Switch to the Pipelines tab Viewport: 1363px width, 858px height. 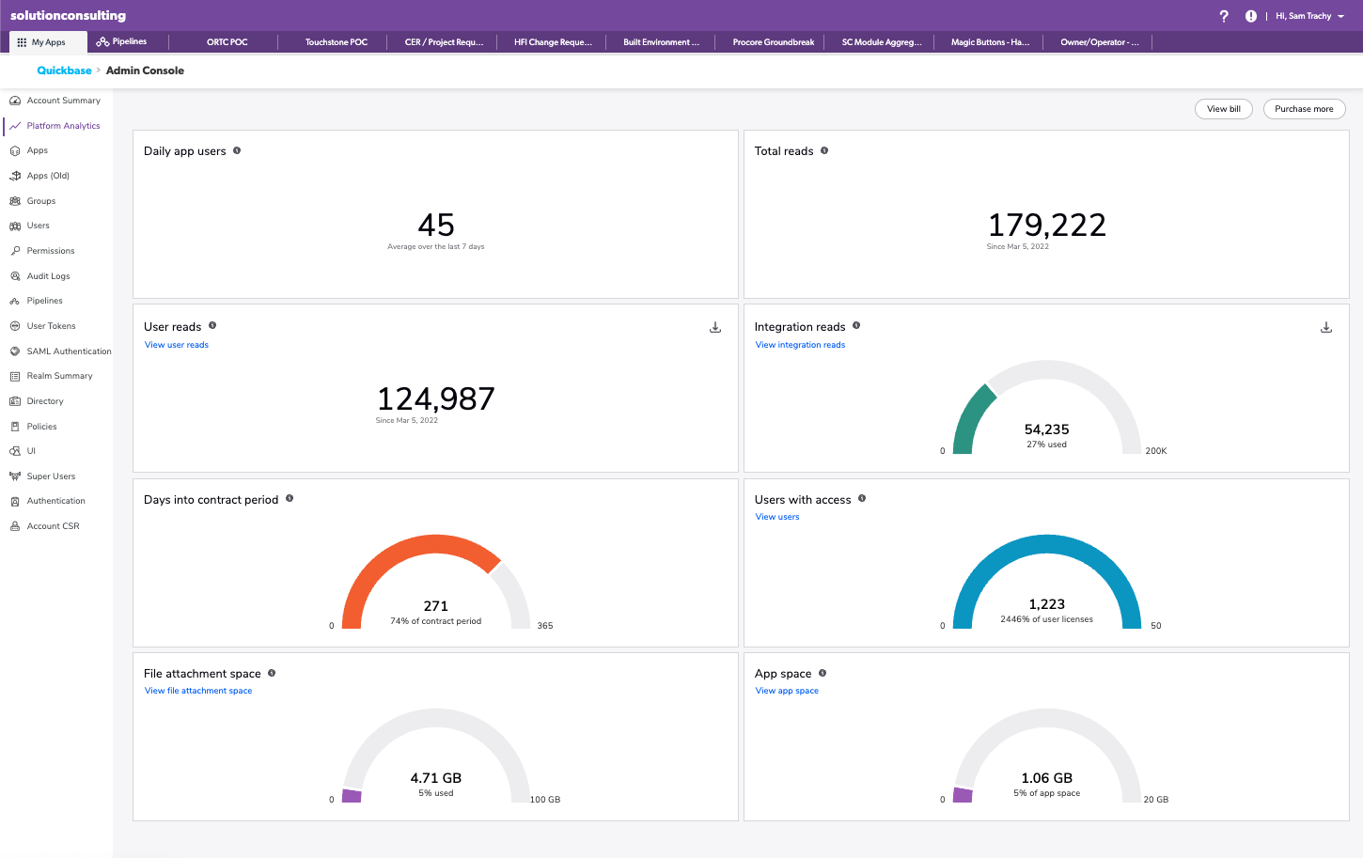pos(123,41)
